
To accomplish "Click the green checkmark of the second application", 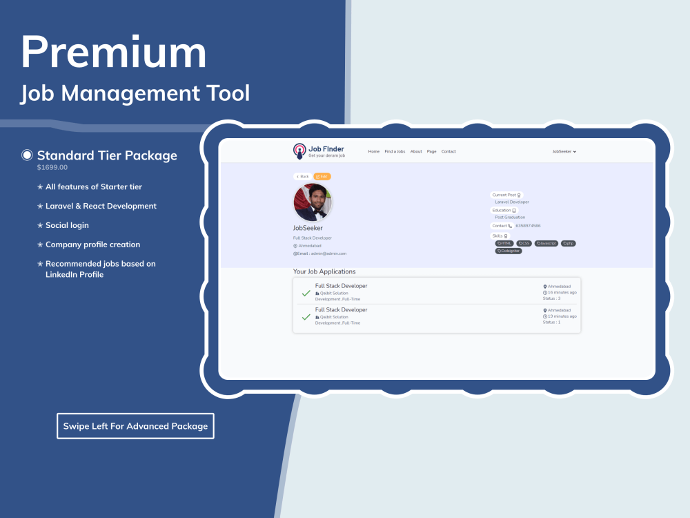I will click(x=306, y=317).
